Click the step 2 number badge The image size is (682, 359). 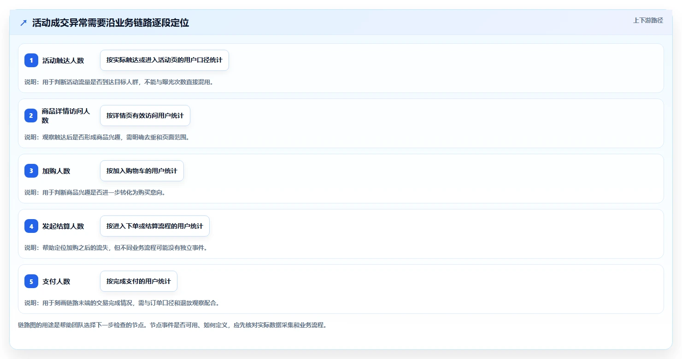tap(31, 116)
